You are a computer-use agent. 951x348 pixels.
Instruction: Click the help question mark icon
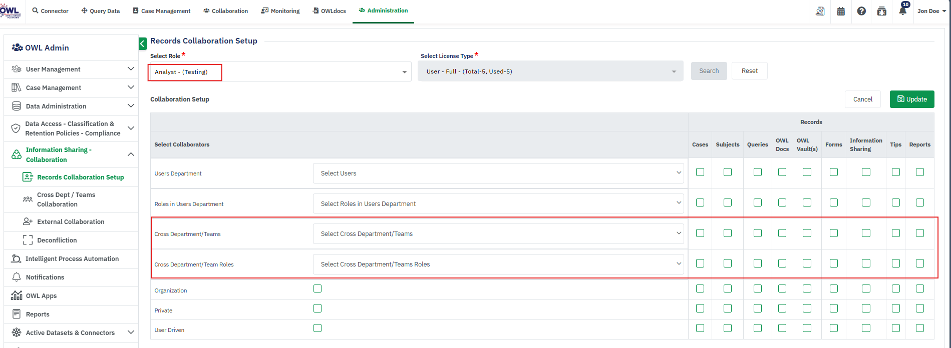(861, 11)
